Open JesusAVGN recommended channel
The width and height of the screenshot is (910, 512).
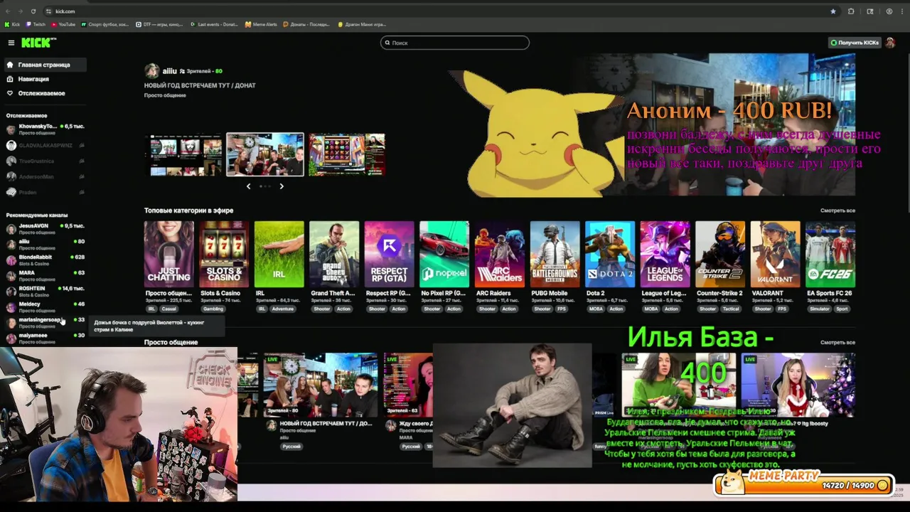point(45,228)
